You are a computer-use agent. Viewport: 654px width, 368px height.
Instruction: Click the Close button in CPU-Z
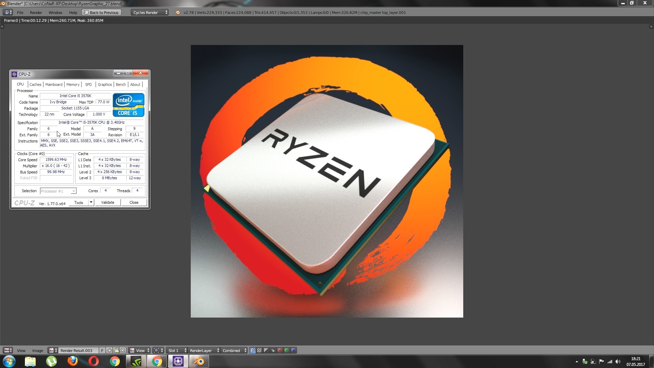pos(134,202)
